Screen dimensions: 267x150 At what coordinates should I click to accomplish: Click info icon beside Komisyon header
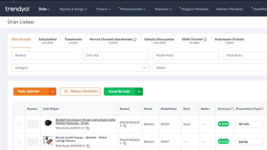232,109
